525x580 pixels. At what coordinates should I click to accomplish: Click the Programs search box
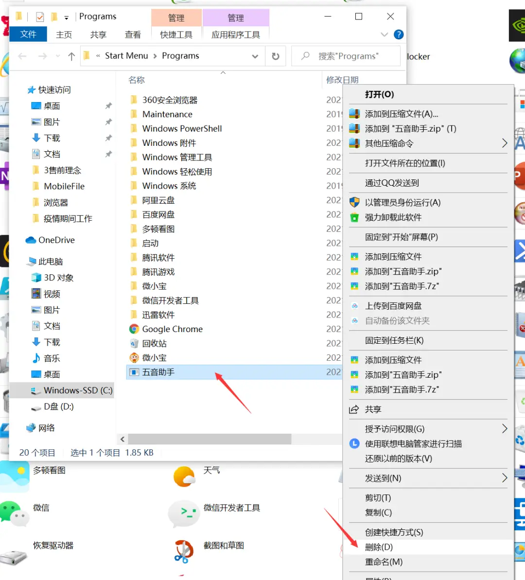click(346, 56)
